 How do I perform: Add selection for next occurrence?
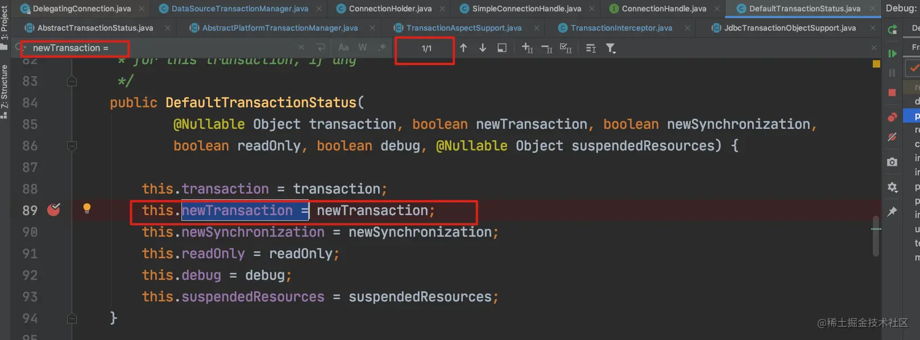click(527, 48)
